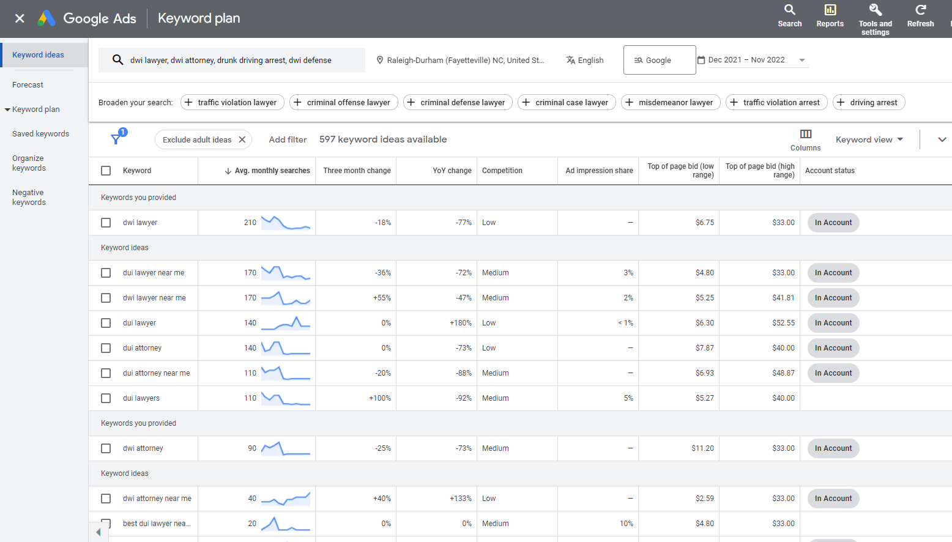Go to Forecast in the sidebar

tap(28, 85)
